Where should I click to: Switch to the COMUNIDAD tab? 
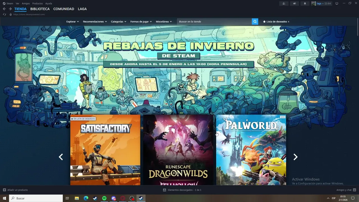pos(64,9)
